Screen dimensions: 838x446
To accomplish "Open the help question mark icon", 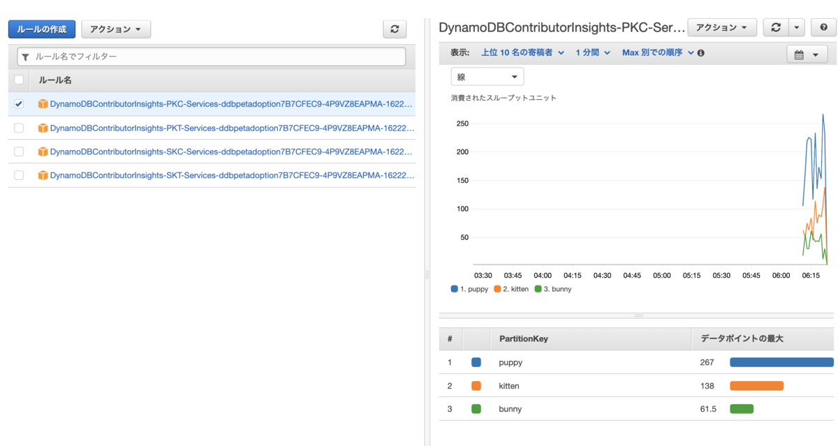I will [x=823, y=27].
